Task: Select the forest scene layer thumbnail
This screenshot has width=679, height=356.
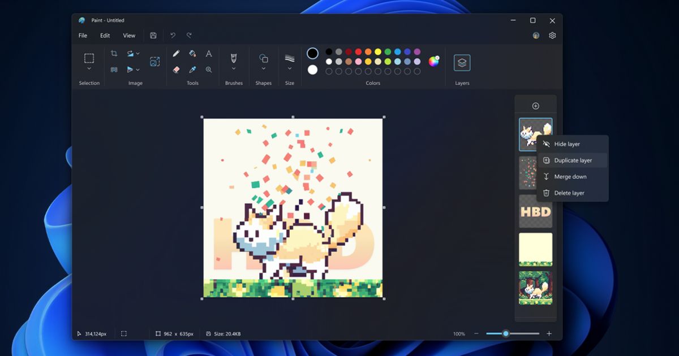Action: (x=535, y=288)
